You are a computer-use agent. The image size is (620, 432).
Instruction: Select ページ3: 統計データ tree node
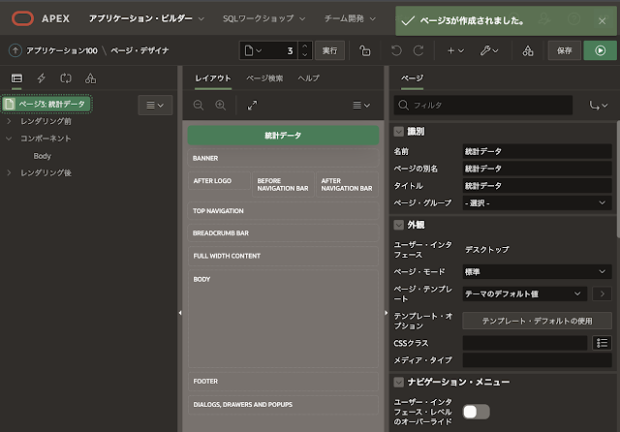click(x=47, y=104)
